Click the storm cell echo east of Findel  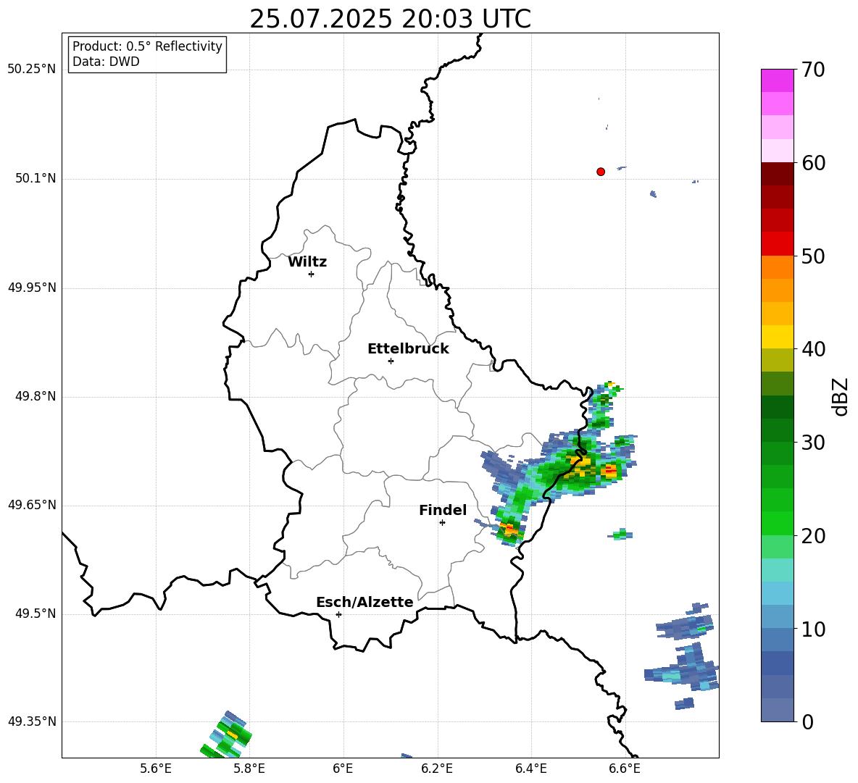(x=510, y=529)
